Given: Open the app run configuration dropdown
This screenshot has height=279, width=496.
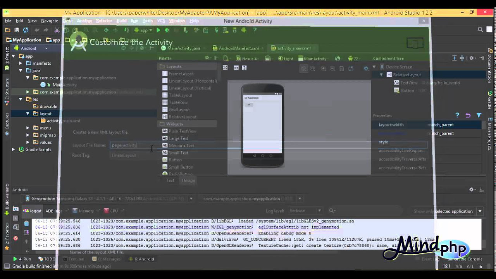Looking at the screenshot, I should [x=144, y=30].
